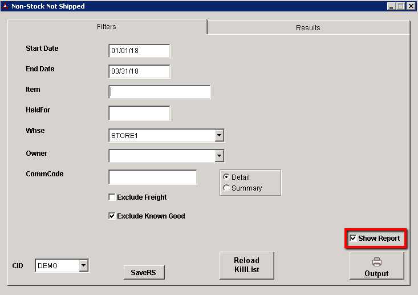Open the Owner dropdown list
418x295 pixels.
(219, 156)
